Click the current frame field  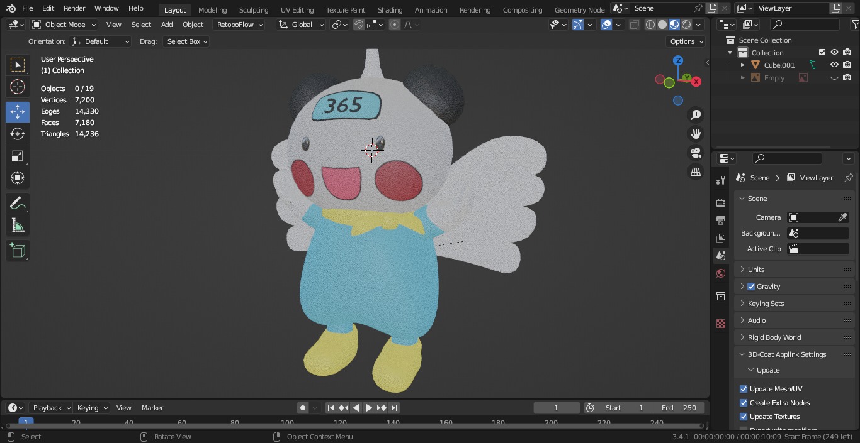(x=556, y=408)
